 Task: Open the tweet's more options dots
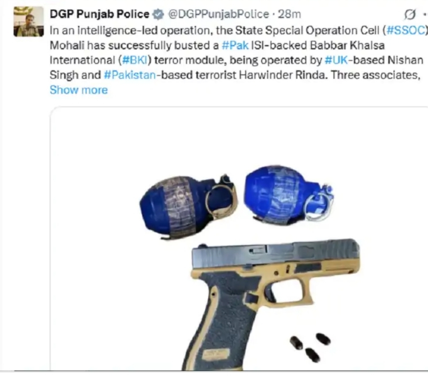pyautogui.click(x=425, y=14)
